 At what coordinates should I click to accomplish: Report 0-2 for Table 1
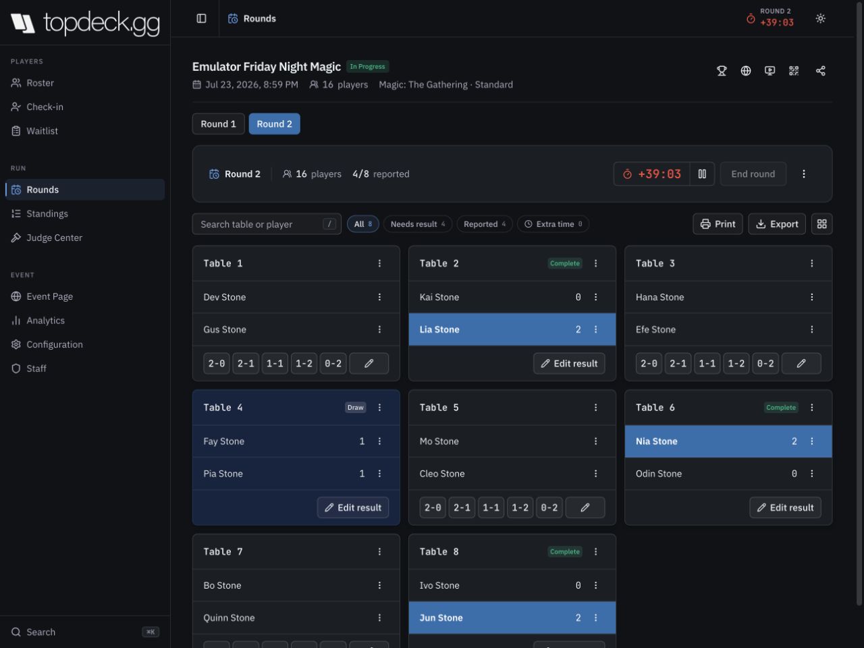coord(333,363)
